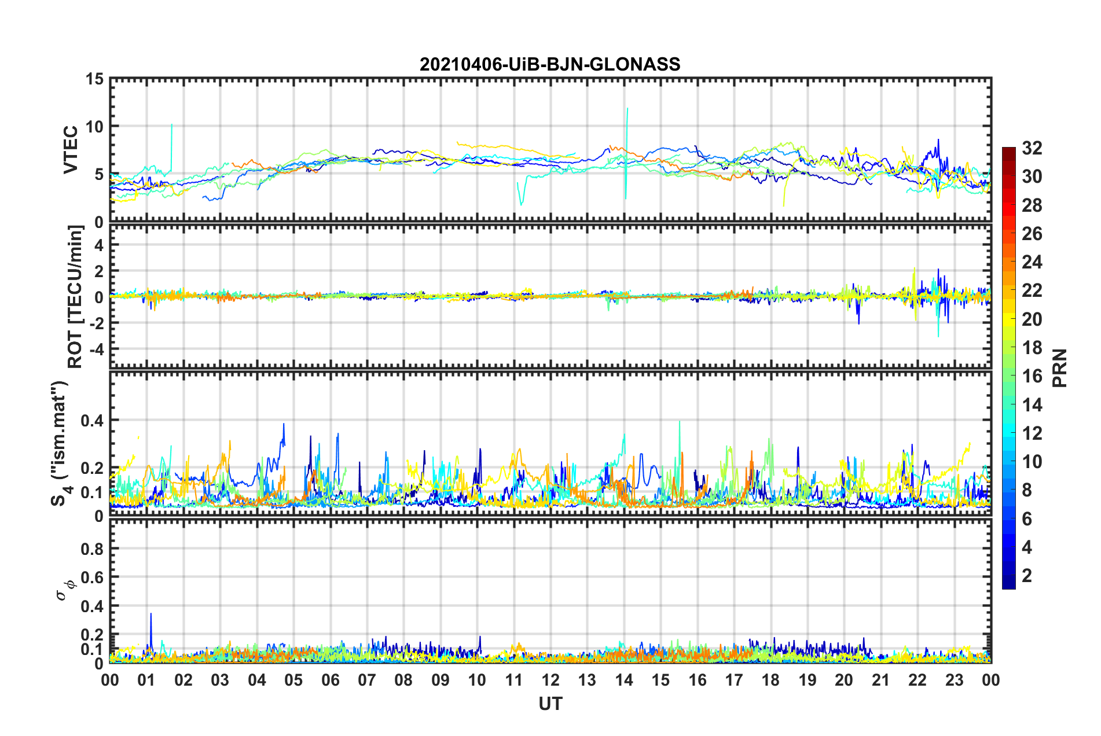Click the VTEC axis tick value 5

click(99, 175)
